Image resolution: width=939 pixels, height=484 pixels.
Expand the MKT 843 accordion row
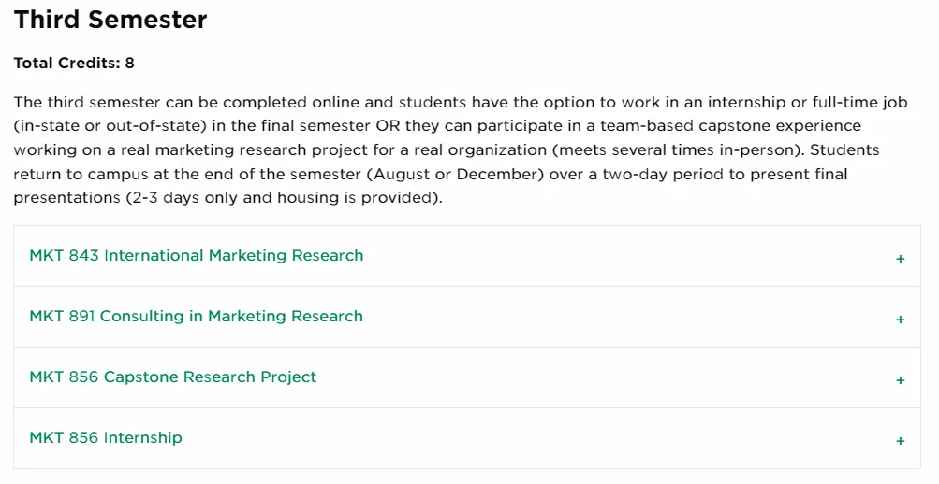point(562,256)
